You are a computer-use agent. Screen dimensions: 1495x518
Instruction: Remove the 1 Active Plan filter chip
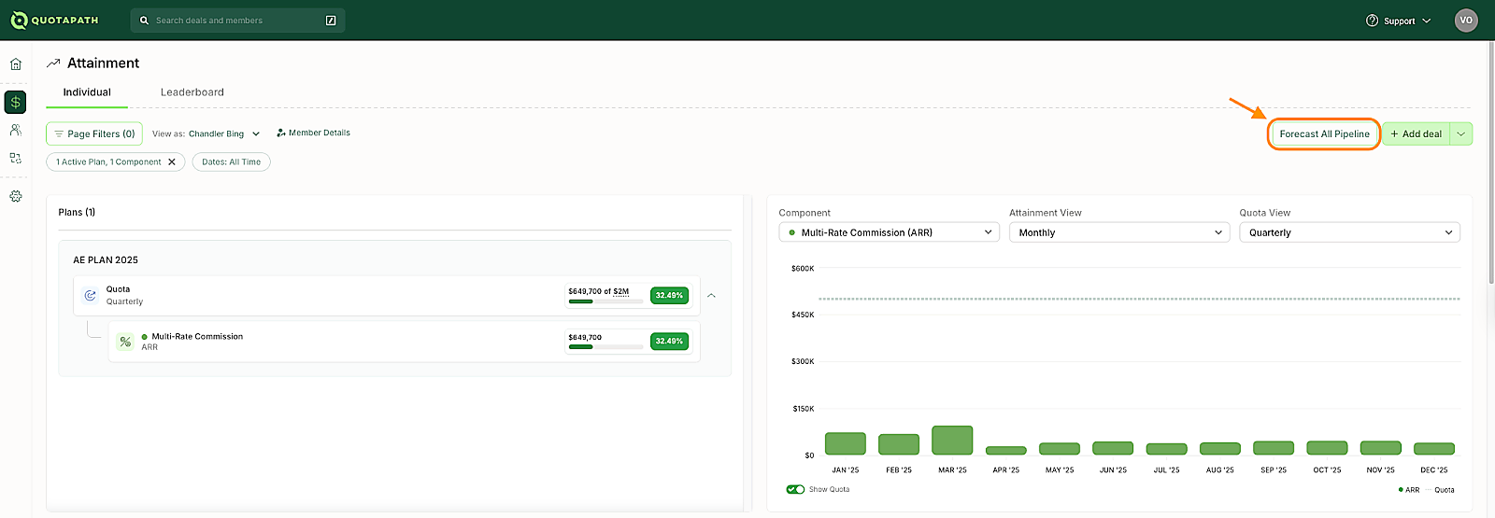tap(172, 162)
